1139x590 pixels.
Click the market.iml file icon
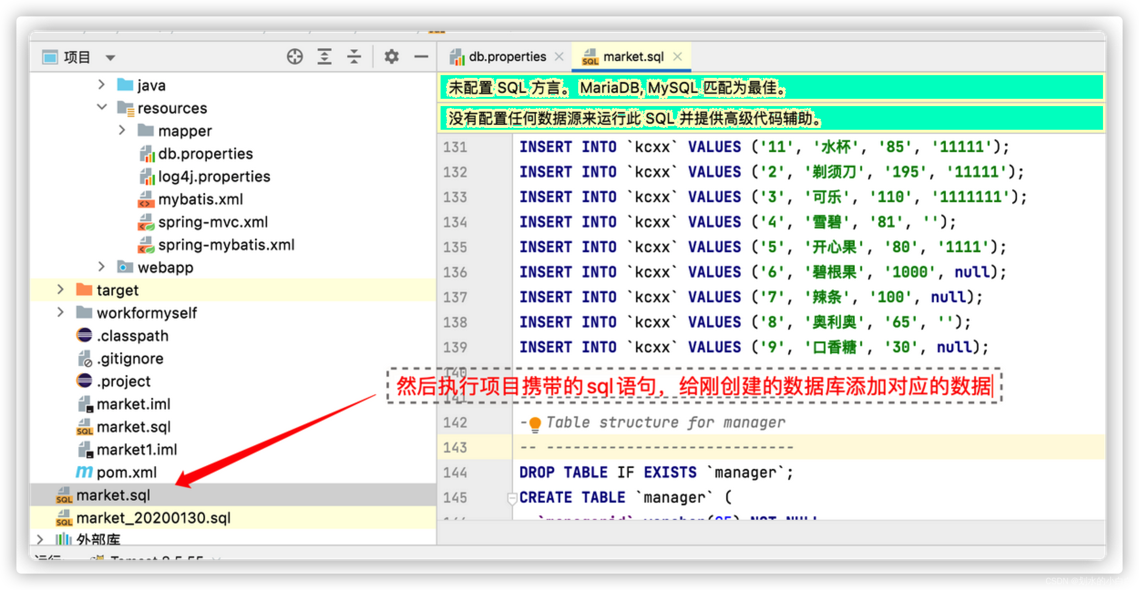tap(85, 404)
